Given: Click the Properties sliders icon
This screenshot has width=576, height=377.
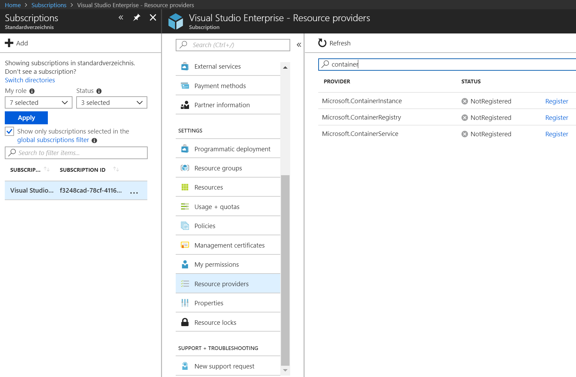Looking at the screenshot, I should tap(185, 303).
